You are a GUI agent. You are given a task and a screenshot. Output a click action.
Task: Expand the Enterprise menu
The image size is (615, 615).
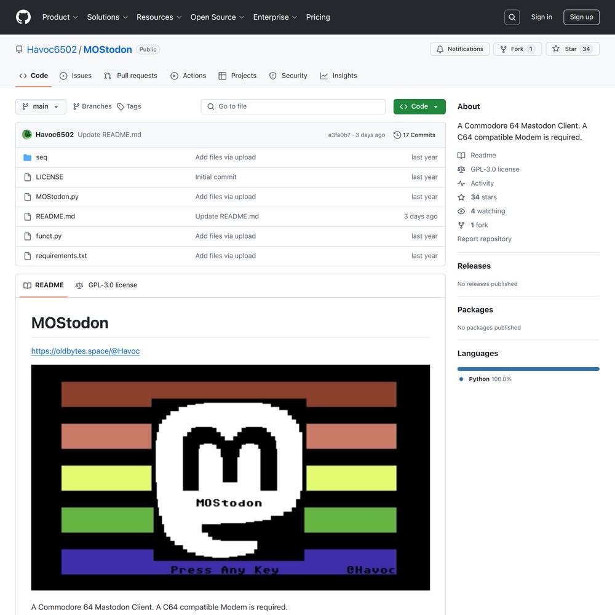275,17
